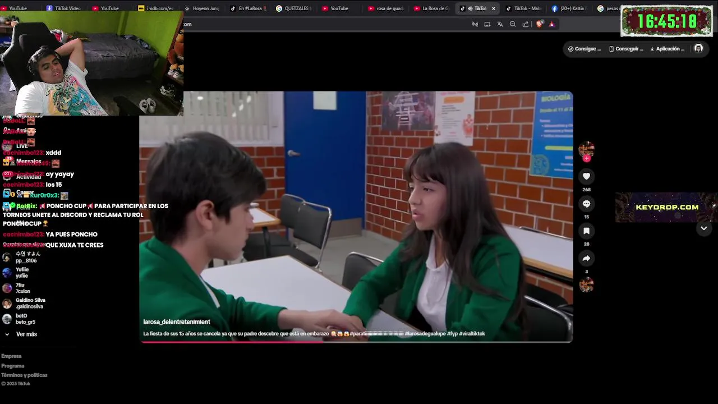Click the Aplicación download button
718x404 pixels.
[667, 49]
